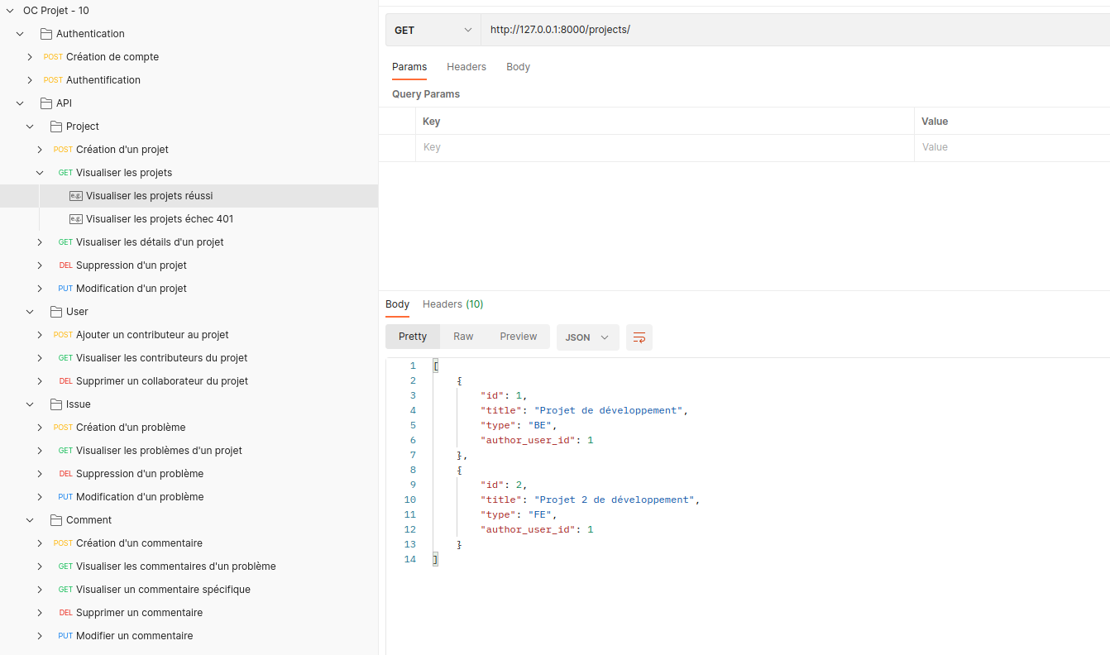Viewport: 1110px width, 655px height.
Task: Open the JSON format dropdown
Action: [587, 337]
